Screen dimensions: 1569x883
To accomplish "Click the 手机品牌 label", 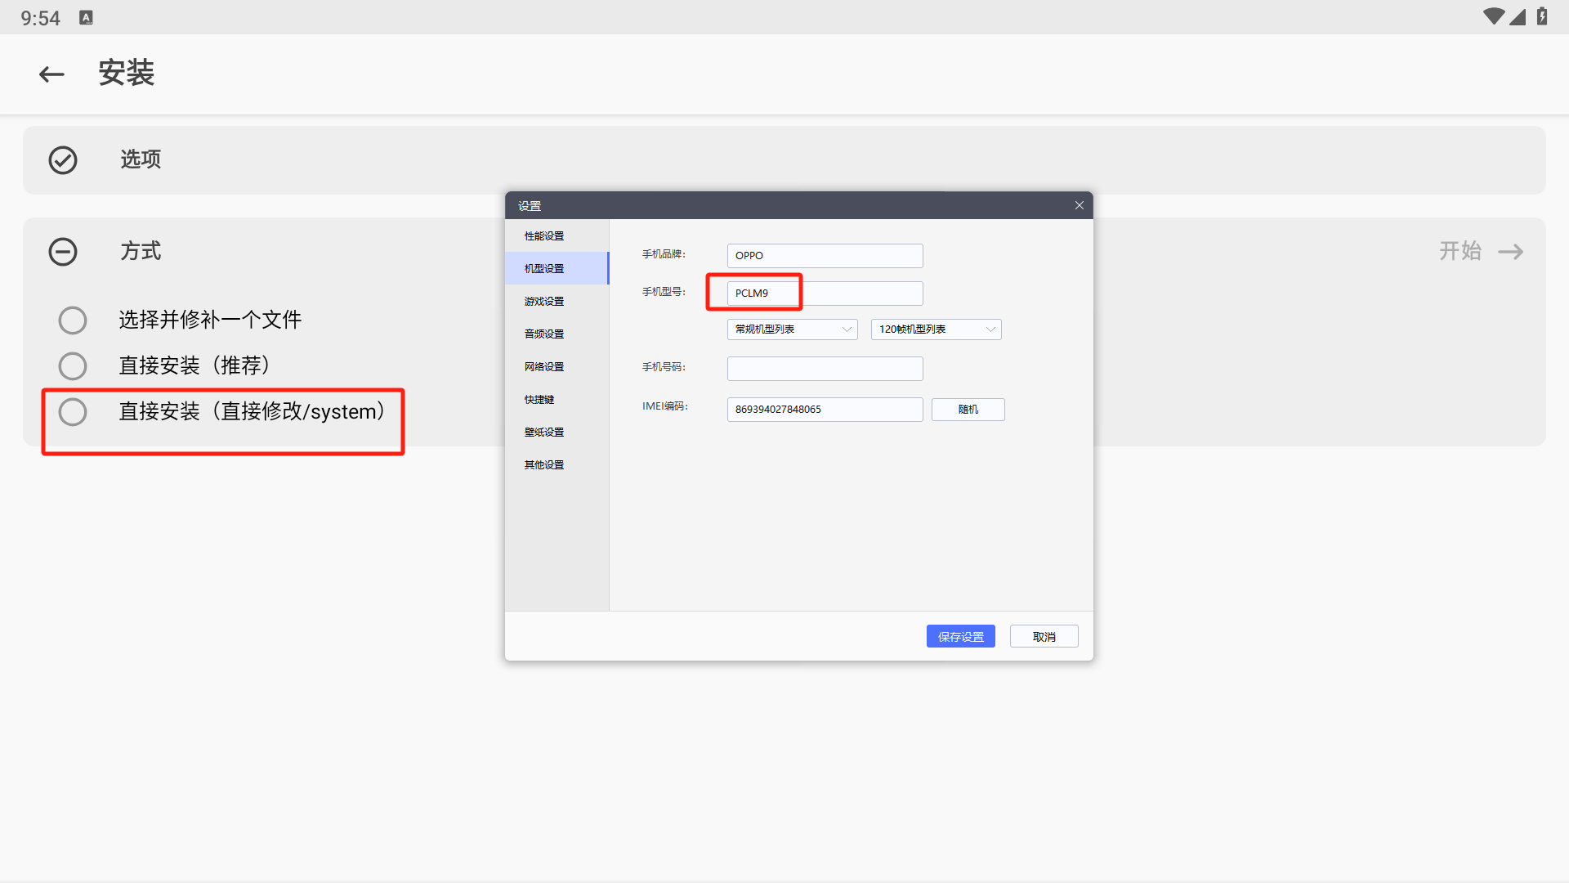I will coord(664,254).
